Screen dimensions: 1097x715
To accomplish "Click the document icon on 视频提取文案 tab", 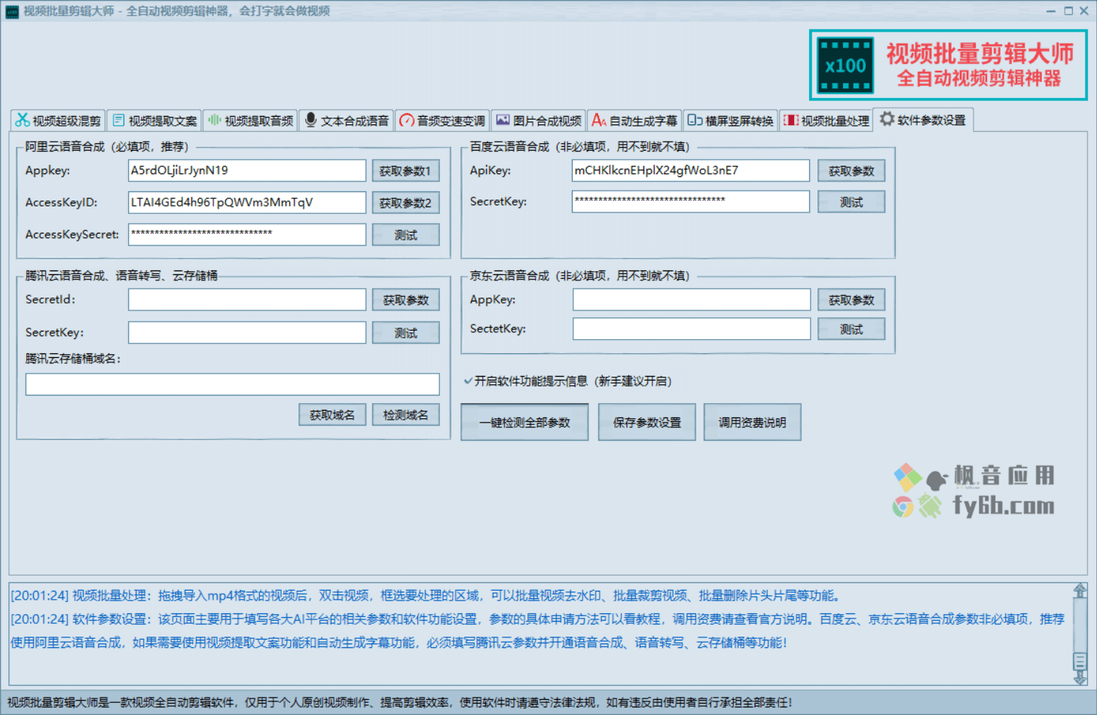I will pyautogui.click(x=118, y=121).
